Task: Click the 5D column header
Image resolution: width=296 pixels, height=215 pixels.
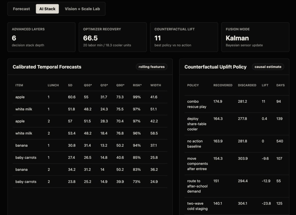Action: (70, 85)
